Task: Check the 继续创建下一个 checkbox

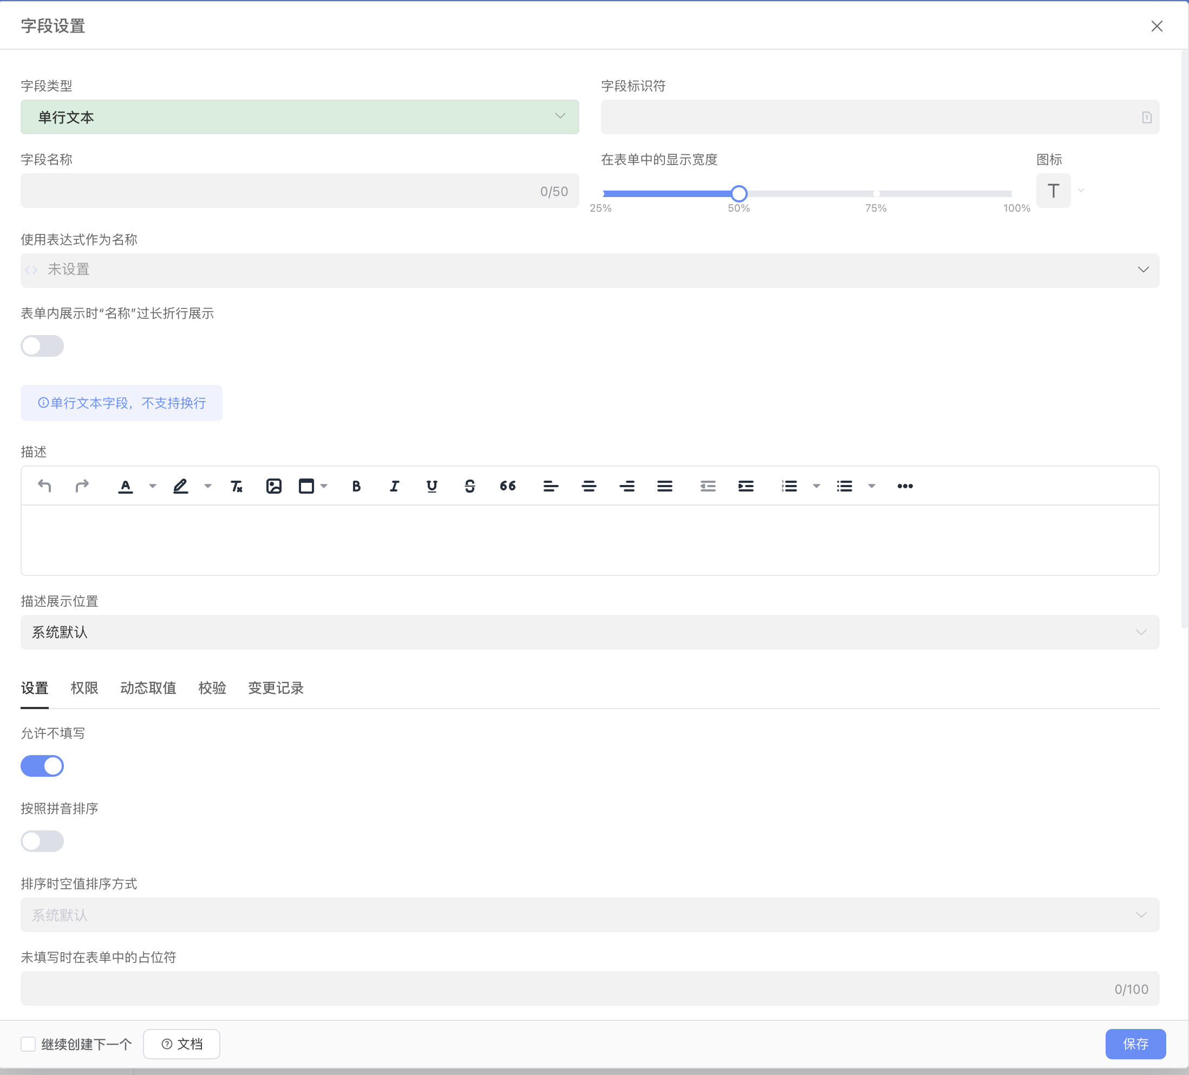Action: [x=28, y=1044]
